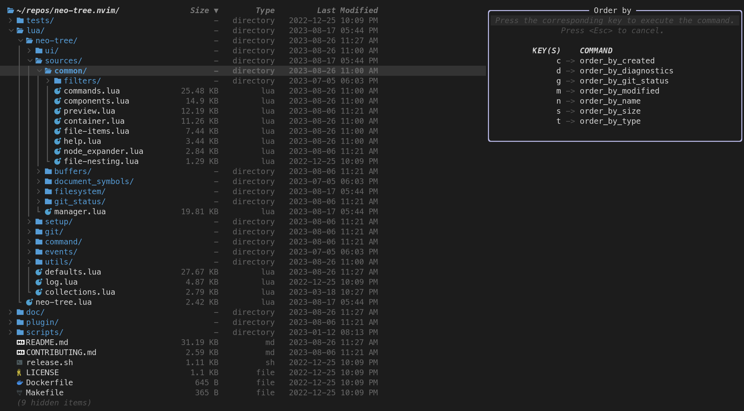Click the lua icon next to neo-tree.lua
Screen dimensions: 744x411
(x=29, y=302)
